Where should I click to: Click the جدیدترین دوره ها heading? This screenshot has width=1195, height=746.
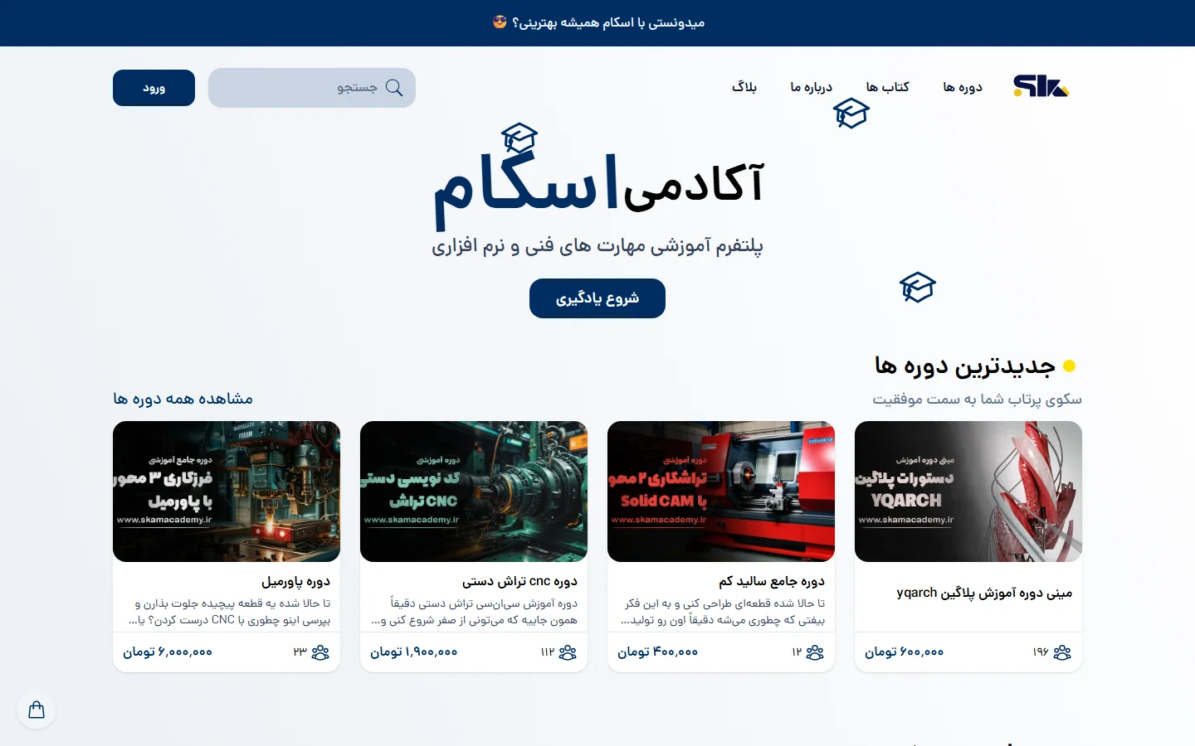click(x=965, y=366)
